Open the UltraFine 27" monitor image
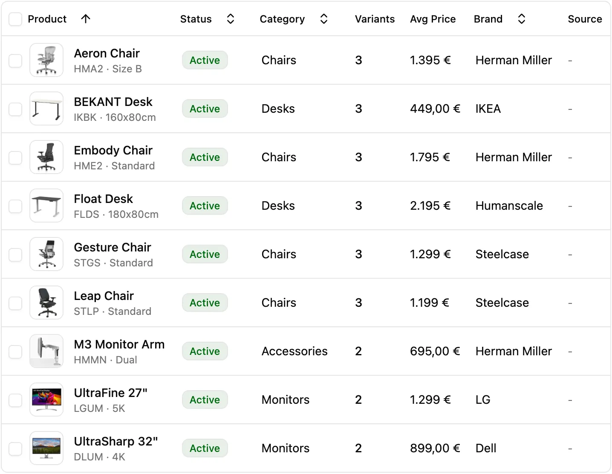 point(46,400)
